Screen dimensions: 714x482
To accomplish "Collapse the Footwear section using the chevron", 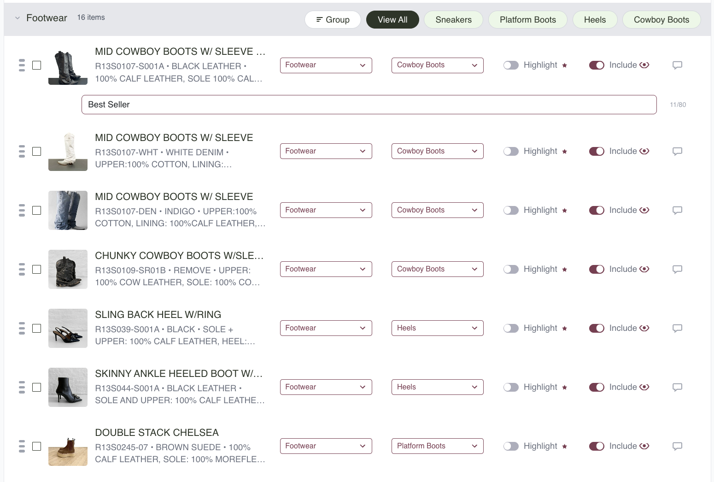I will (17, 18).
